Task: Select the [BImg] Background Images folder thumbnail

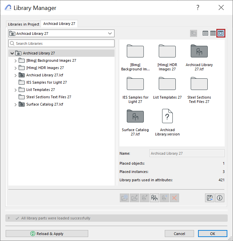Action: click(x=135, y=58)
